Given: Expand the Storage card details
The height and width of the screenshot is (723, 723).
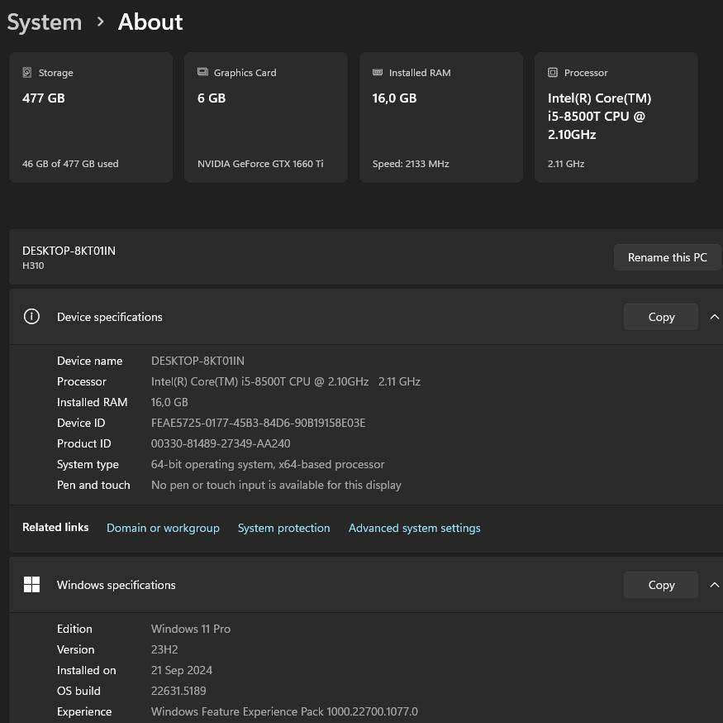Looking at the screenshot, I should click(x=91, y=117).
